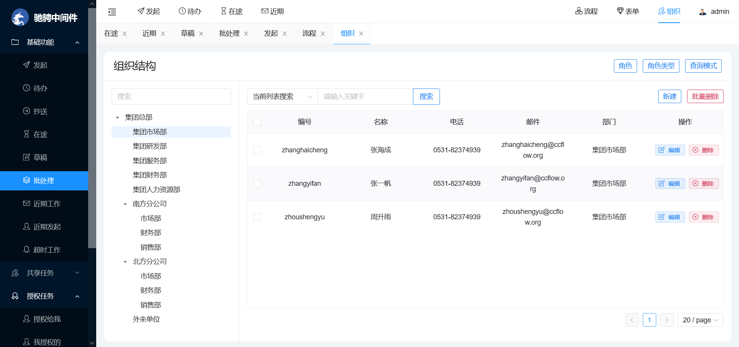Click the admin avatar icon
This screenshot has width=739, height=347.
tap(702, 12)
